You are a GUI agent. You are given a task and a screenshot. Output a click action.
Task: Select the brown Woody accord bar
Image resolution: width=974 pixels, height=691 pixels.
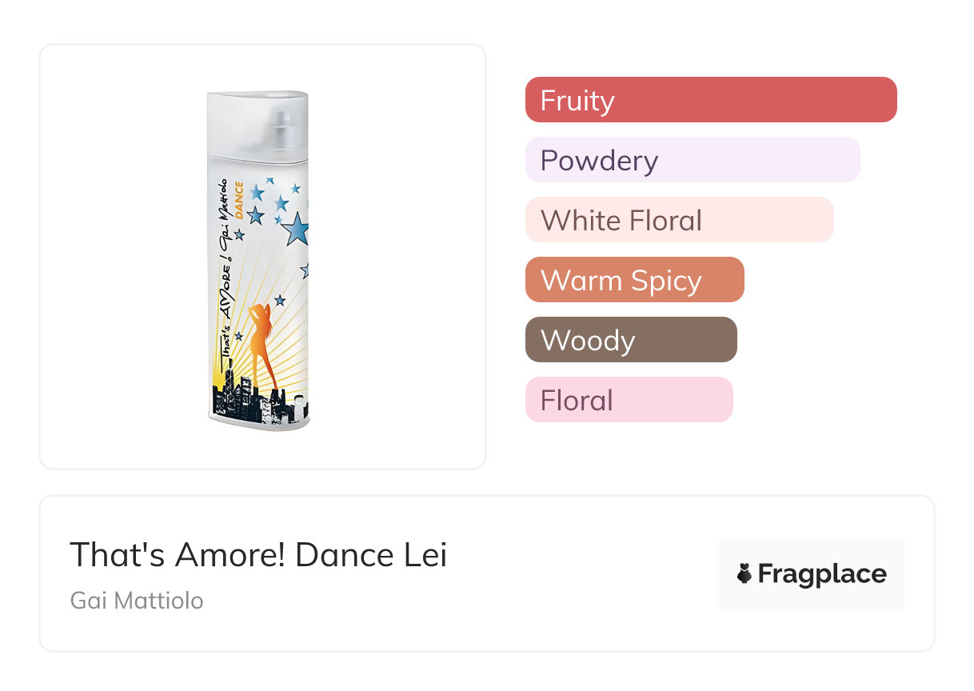coord(631,340)
